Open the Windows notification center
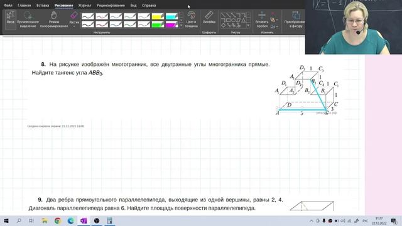This screenshot has height=226, width=402. (394, 221)
